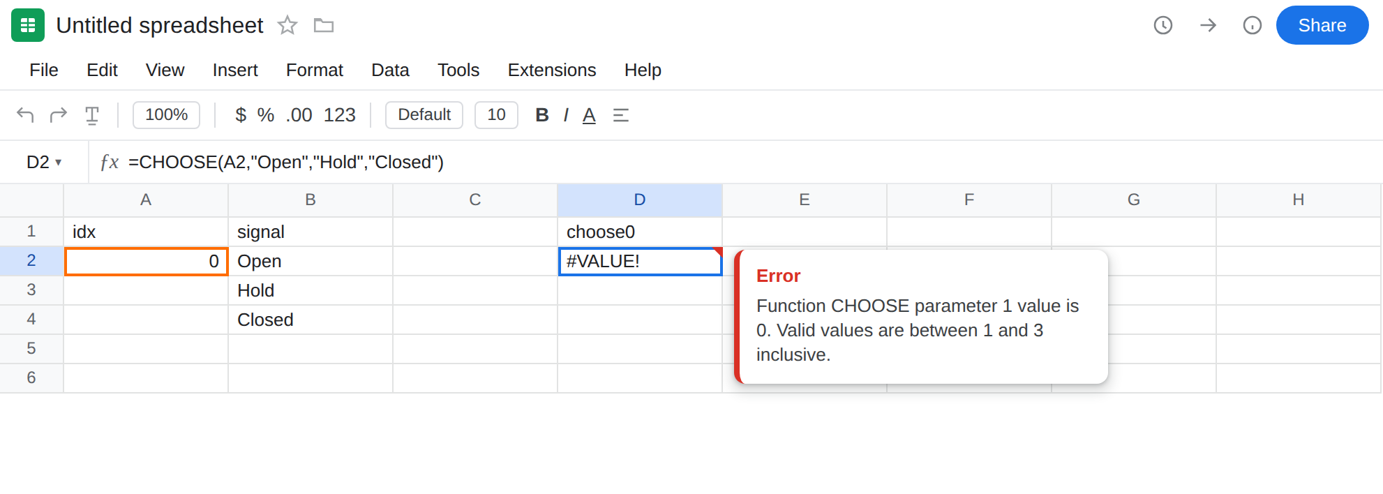Toggle bold formatting
The height and width of the screenshot is (494, 1383).
click(542, 114)
